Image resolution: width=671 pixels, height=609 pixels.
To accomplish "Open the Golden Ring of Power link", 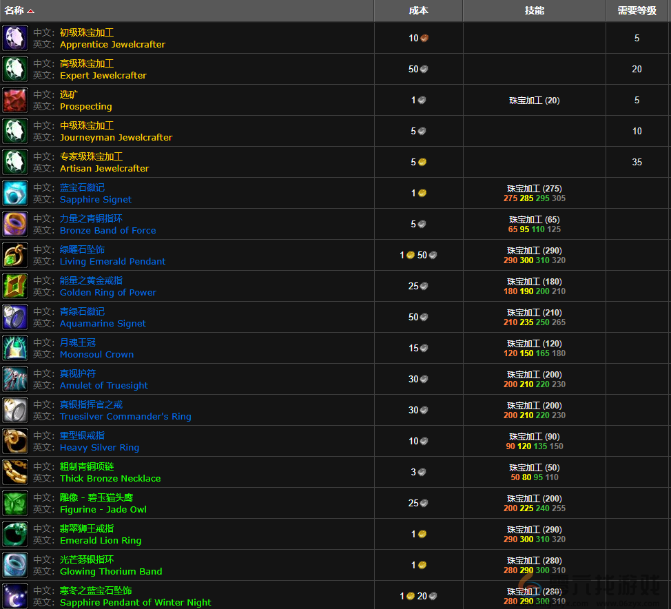I will (x=107, y=293).
